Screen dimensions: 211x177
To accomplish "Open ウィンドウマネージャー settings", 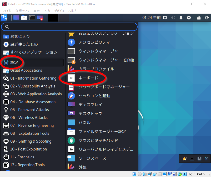I will tap(102, 51).
